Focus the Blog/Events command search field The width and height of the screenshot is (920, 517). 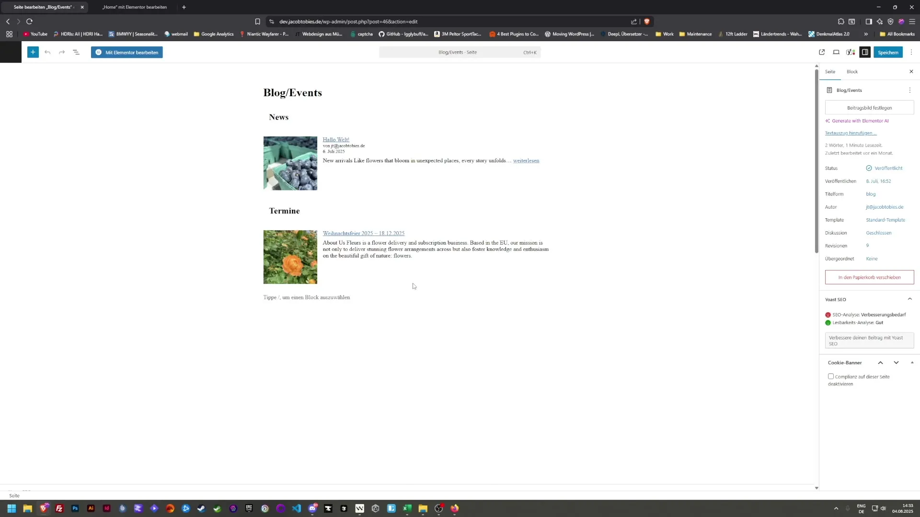tap(459, 52)
